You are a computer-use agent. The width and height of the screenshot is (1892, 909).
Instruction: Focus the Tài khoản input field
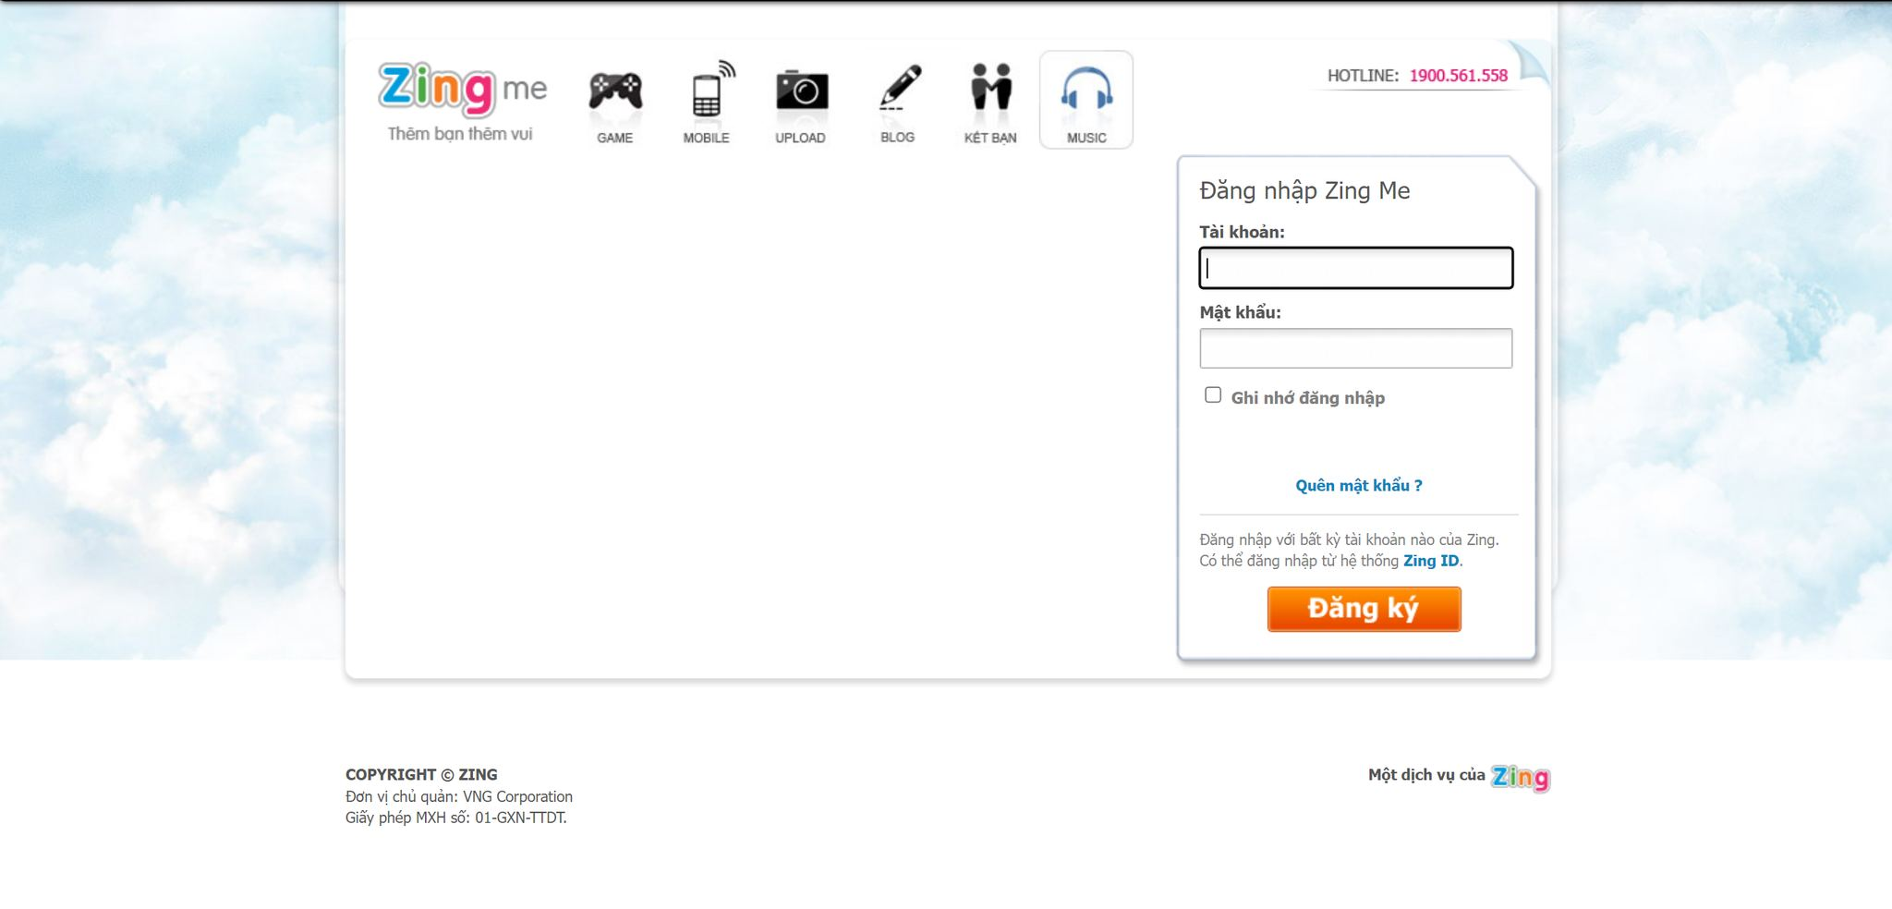point(1355,268)
